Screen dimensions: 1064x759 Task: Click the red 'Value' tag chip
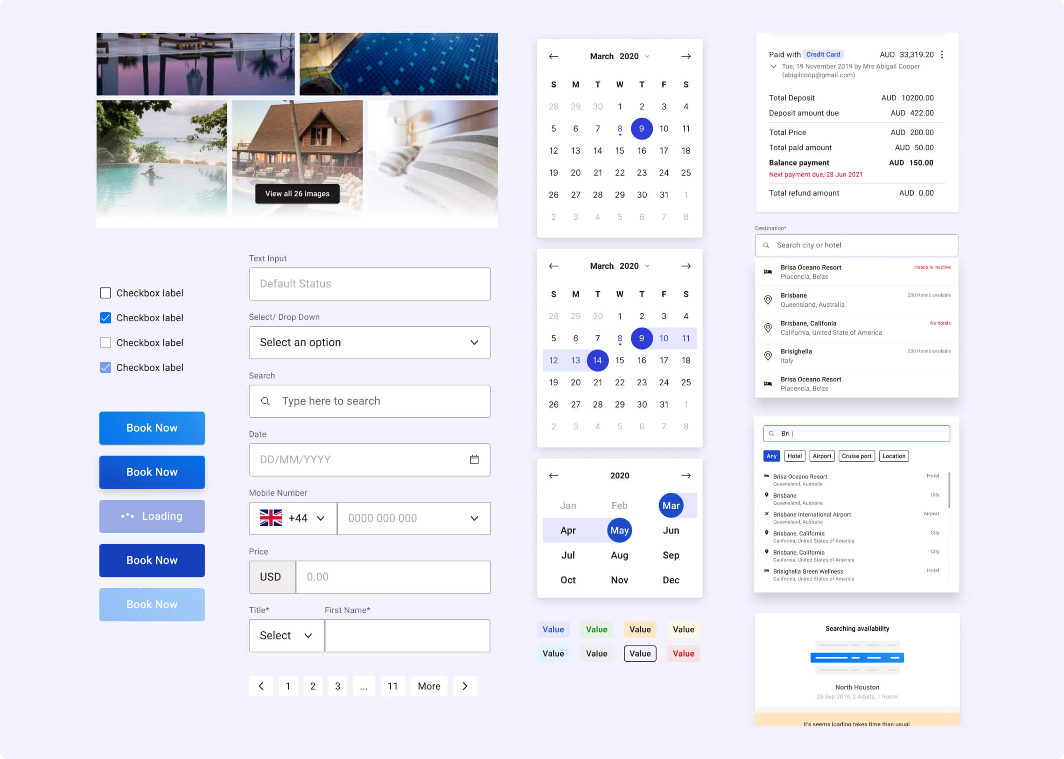(683, 654)
